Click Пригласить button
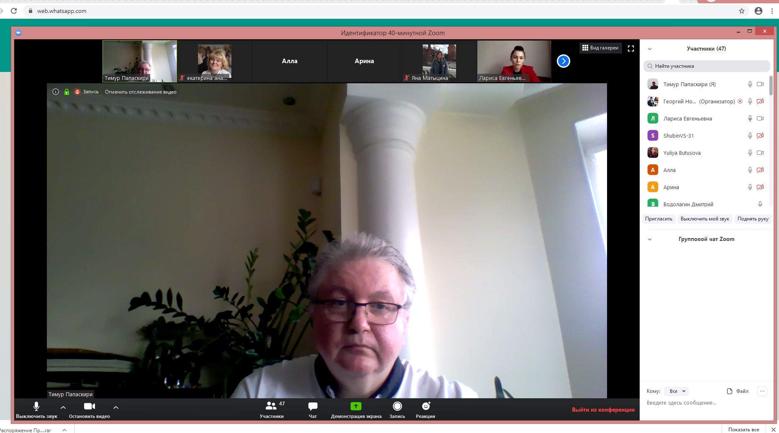The width and height of the screenshot is (779, 433). coord(659,219)
